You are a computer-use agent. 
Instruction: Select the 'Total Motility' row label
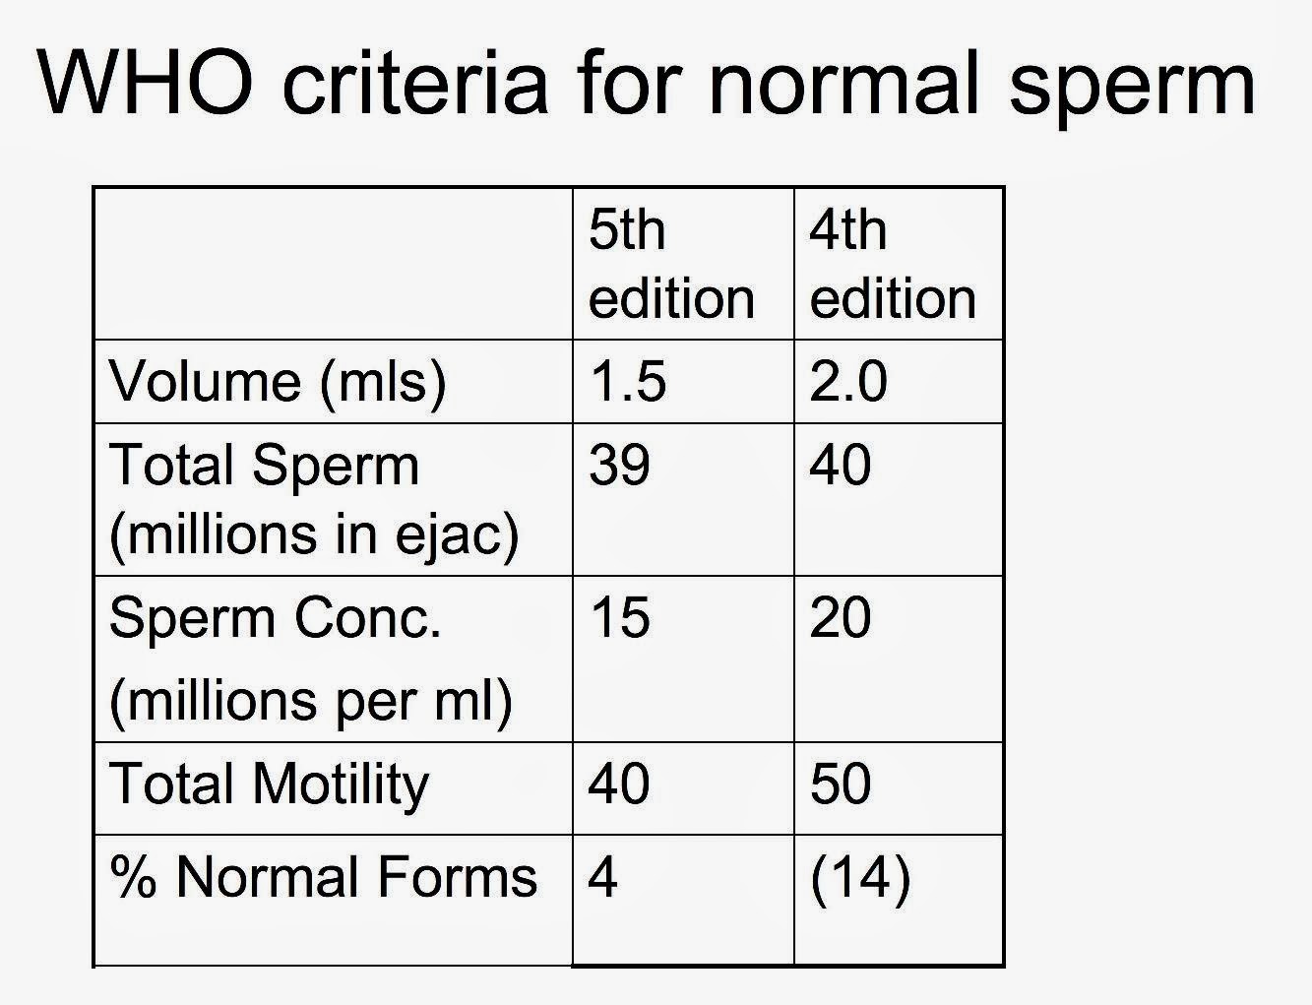(x=269, y=785)
